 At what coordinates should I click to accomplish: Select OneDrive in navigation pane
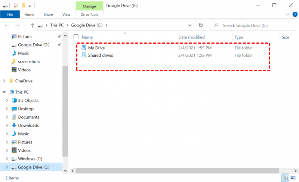(24, 81)
